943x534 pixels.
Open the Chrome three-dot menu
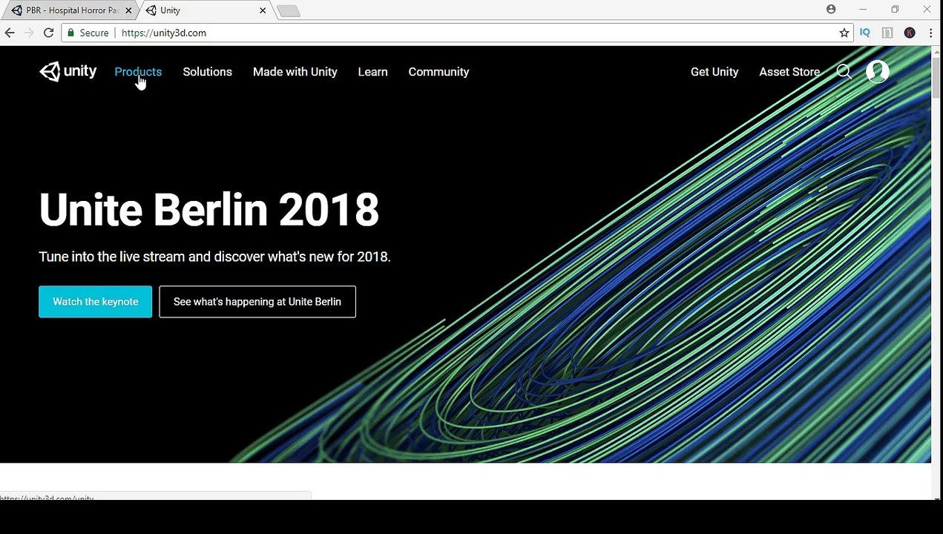point(930,33)
